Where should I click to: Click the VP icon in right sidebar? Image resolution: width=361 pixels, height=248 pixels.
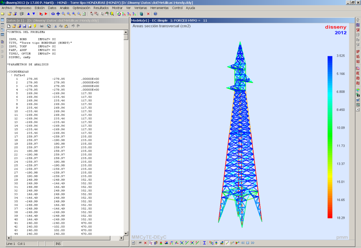click(x=358, y=52)
